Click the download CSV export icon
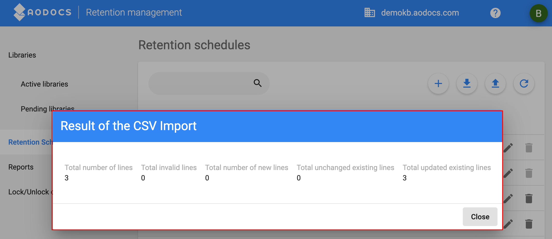 coord(467,83)
